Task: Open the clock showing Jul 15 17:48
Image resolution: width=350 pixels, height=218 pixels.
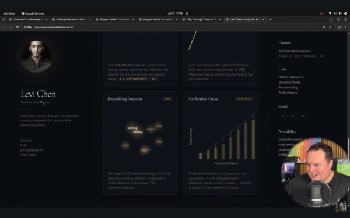Action: click(x=175, y=13)
